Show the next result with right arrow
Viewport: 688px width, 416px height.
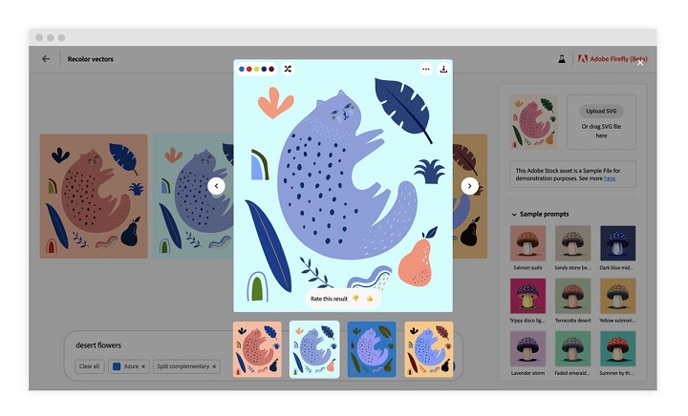click(469, 186)
